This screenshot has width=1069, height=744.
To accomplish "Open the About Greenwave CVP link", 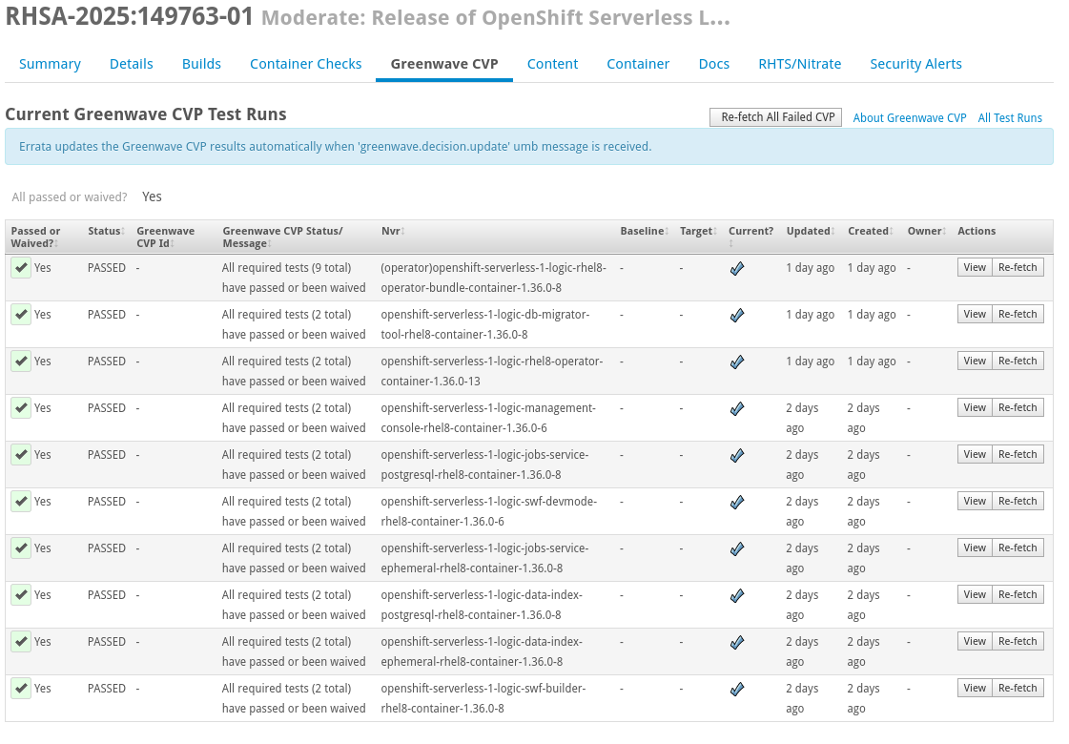I will (909, 118).
